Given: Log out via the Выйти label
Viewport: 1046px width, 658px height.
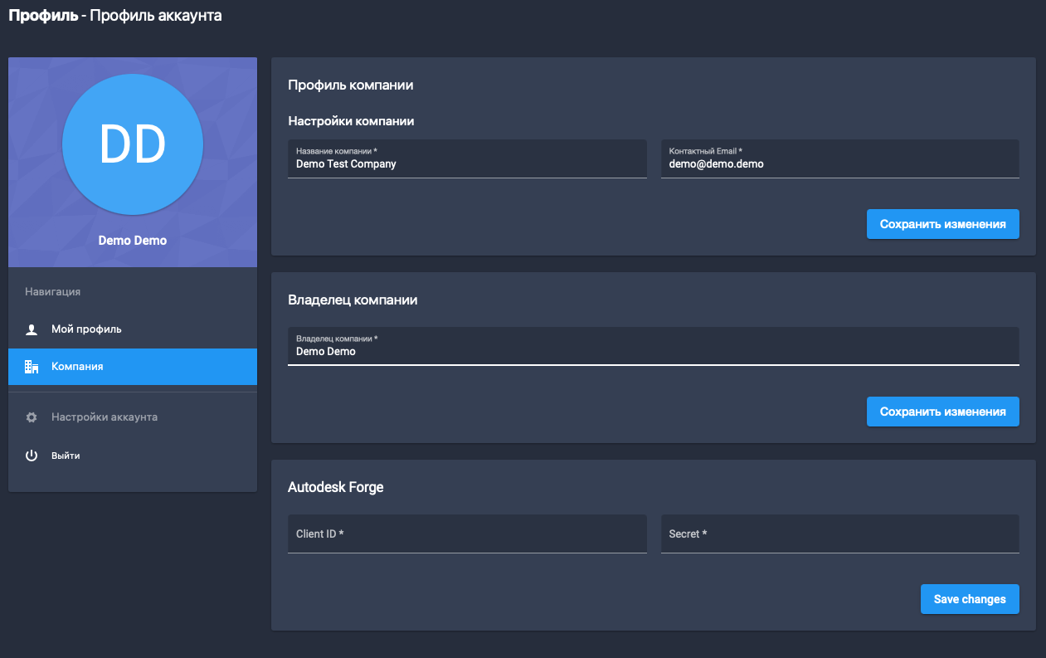Looking at the screenshot, I should coord(66,456).
